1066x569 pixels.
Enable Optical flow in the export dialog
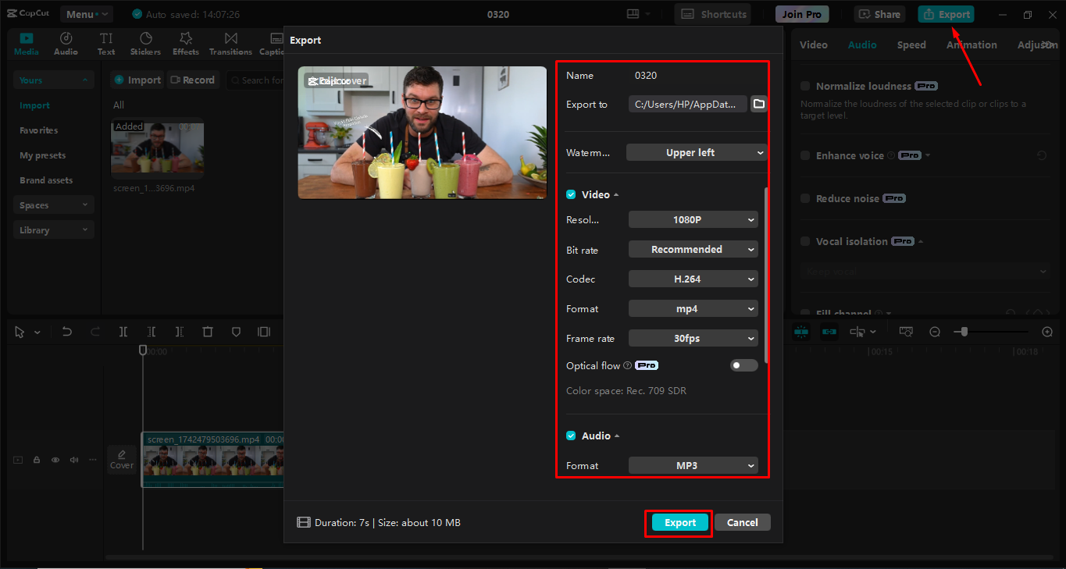pos(743,365)
